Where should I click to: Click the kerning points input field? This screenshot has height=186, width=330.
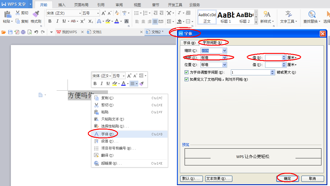251,72
